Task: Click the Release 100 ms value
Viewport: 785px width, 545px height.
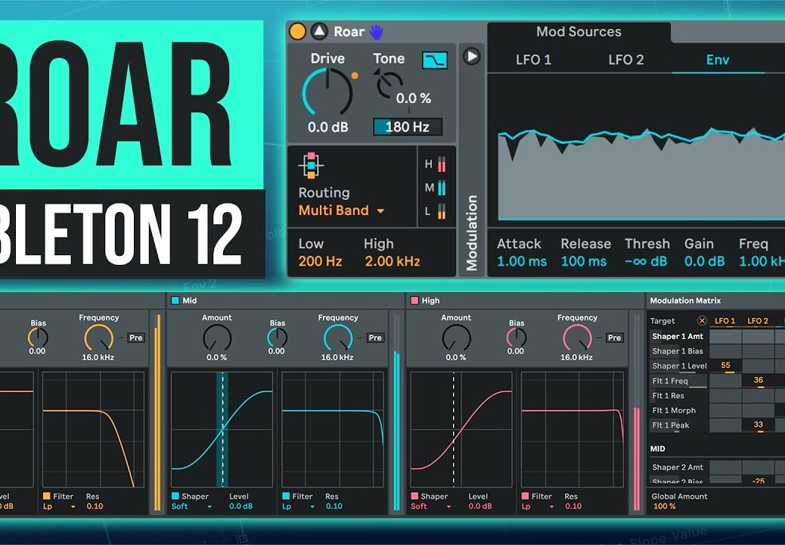Action: pos(584,261)
